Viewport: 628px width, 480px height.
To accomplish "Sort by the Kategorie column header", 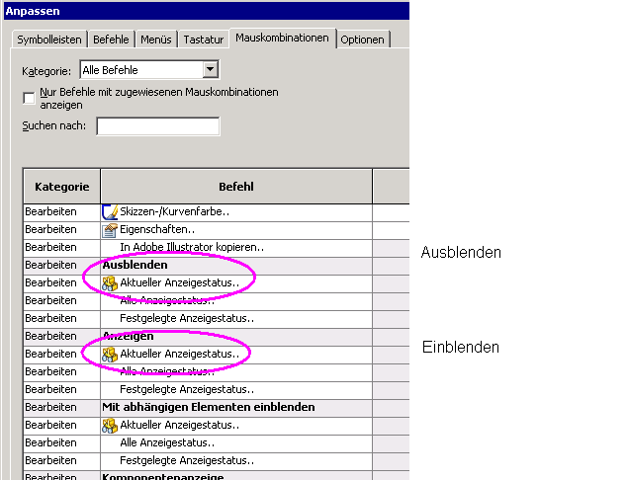I will coord(62,187).
